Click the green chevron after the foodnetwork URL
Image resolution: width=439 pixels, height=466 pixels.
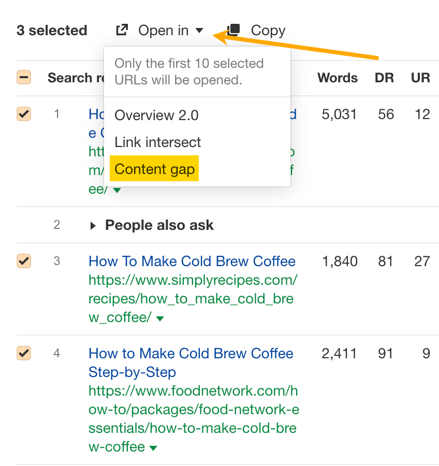tap(153, 447)
